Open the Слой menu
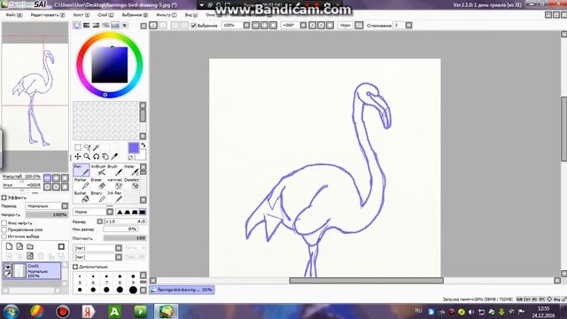567x319 pixels. click(x=105, y=15)
